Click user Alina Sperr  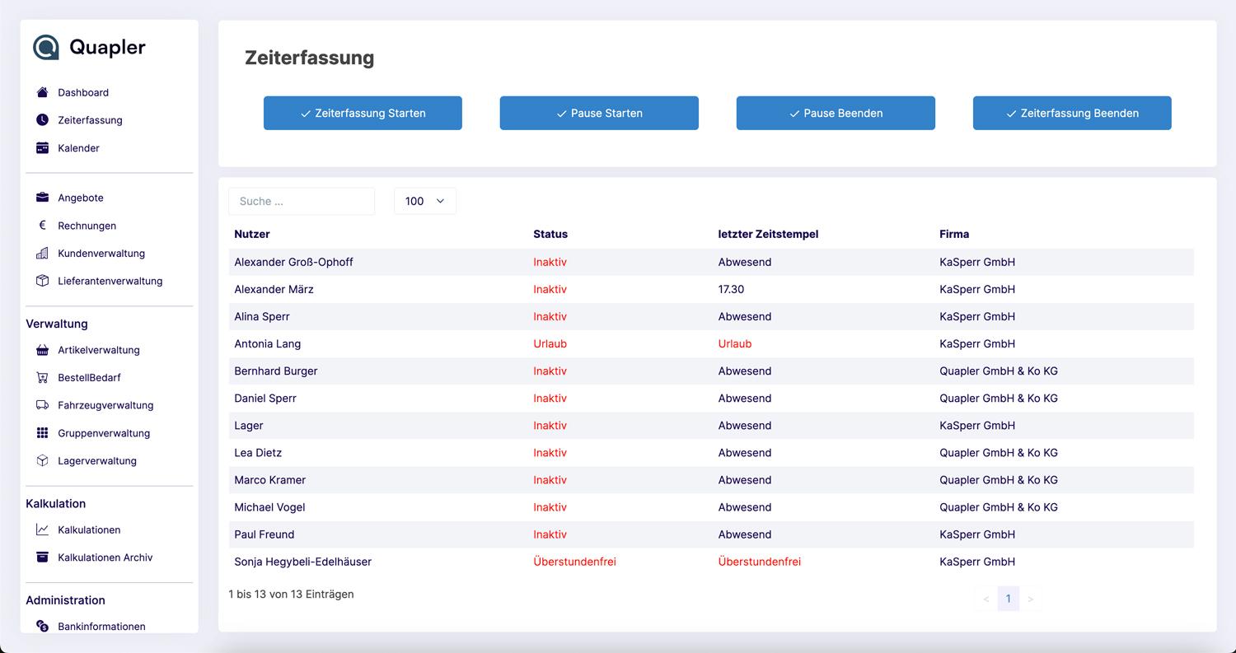tap(262, 316)
